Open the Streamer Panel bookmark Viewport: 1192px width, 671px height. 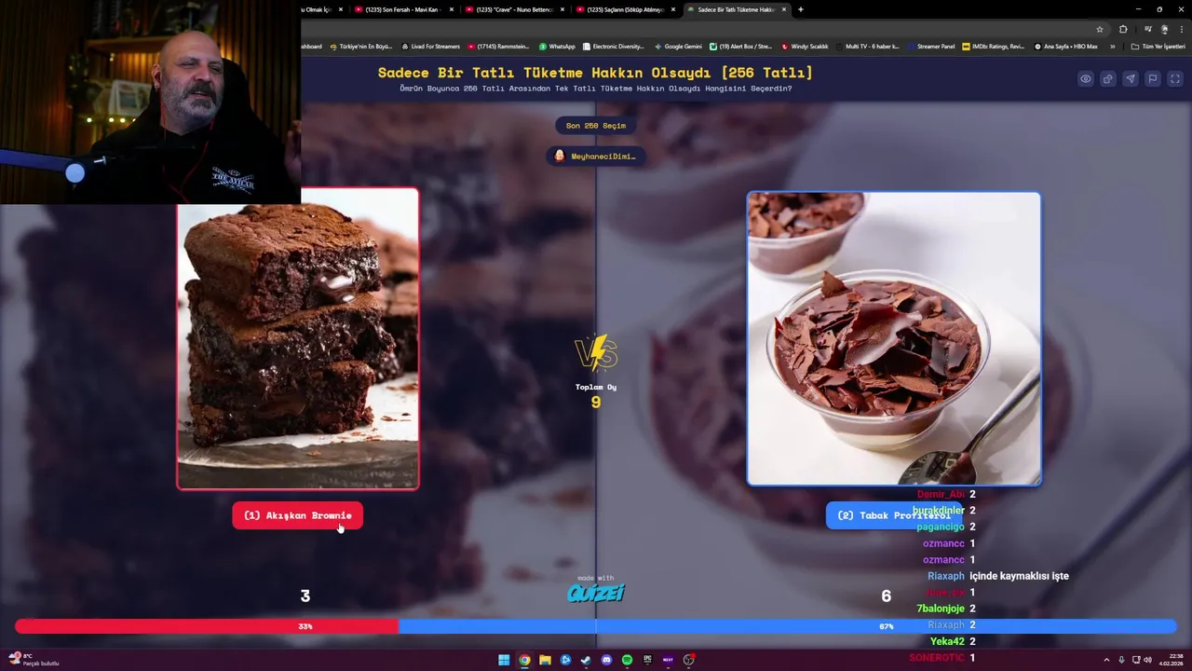[x=931, y=47]
